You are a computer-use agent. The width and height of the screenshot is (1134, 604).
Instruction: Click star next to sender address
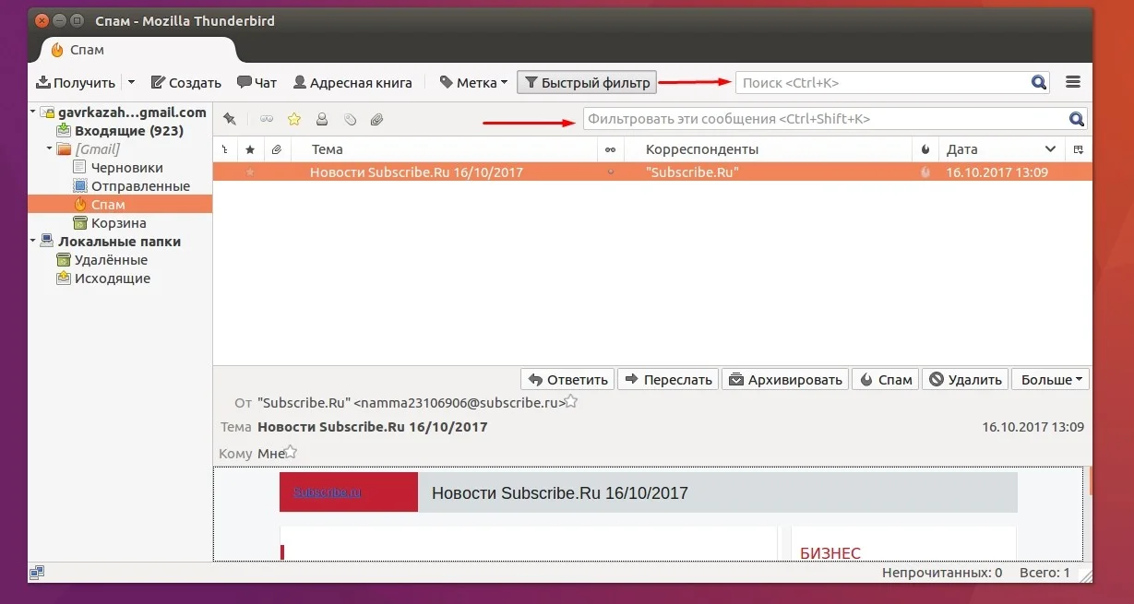[571, 401]
